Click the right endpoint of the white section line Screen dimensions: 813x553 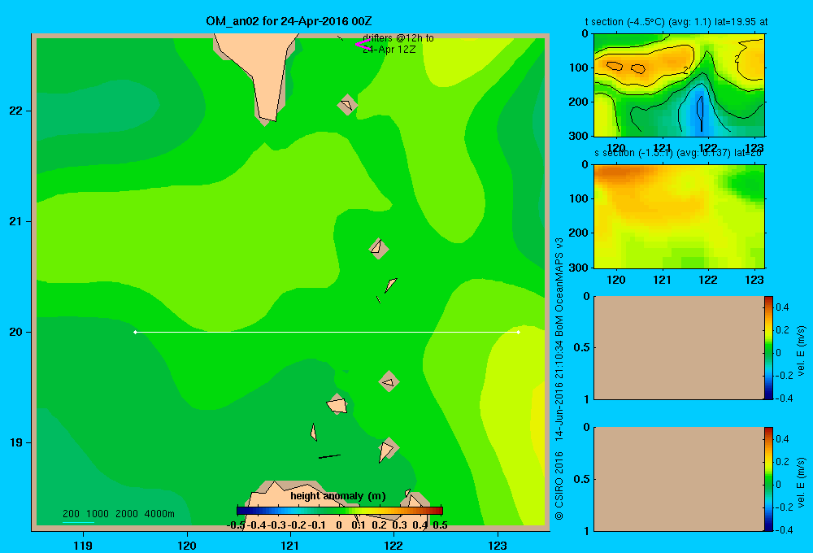519,332
